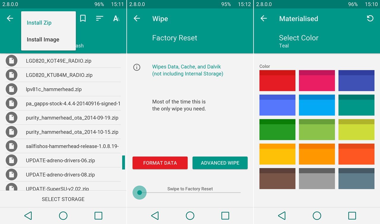Tap the bookmark icon in file browser toolbar
380x224 pixels.
83,19
